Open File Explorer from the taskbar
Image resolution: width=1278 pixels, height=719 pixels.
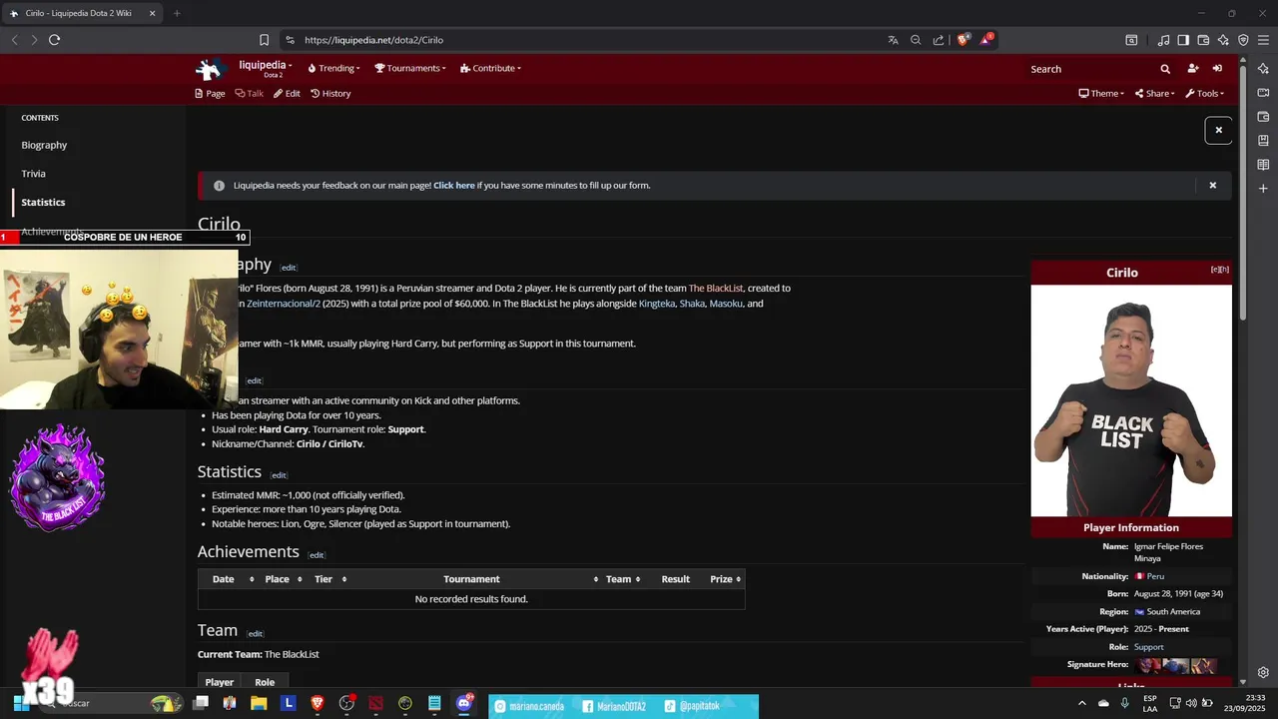coord(259,703)
